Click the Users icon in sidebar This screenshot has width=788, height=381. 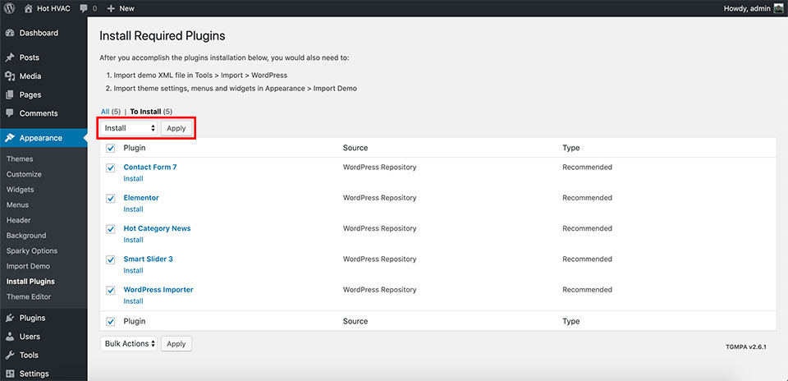point(10,337)
